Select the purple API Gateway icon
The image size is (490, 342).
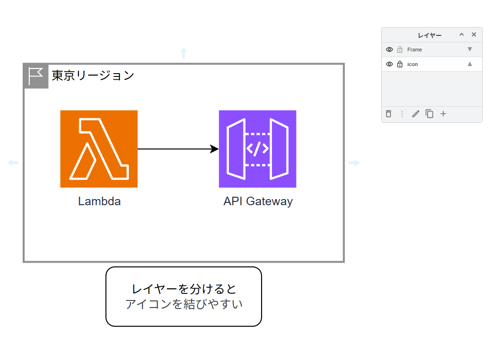click(x=257, y=149)
